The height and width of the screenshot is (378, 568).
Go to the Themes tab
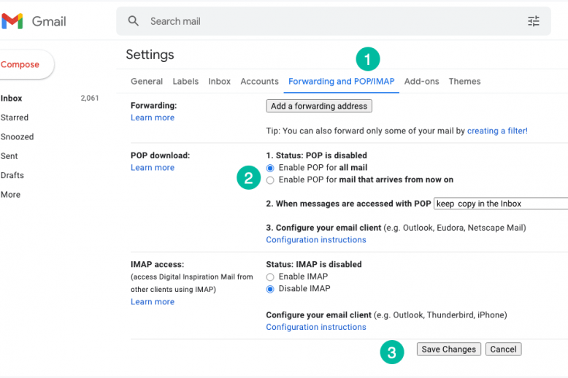point(464,82)
